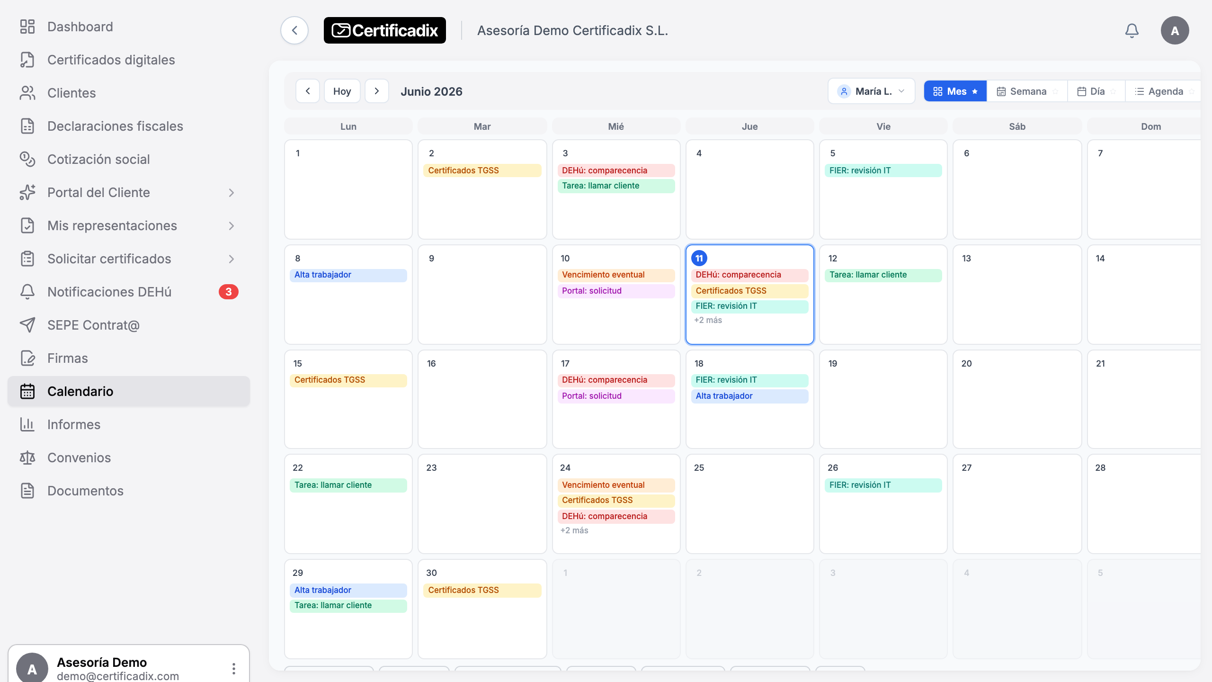Open the user avatar in top bar

pyautogui.click(x=1175, y=30)
